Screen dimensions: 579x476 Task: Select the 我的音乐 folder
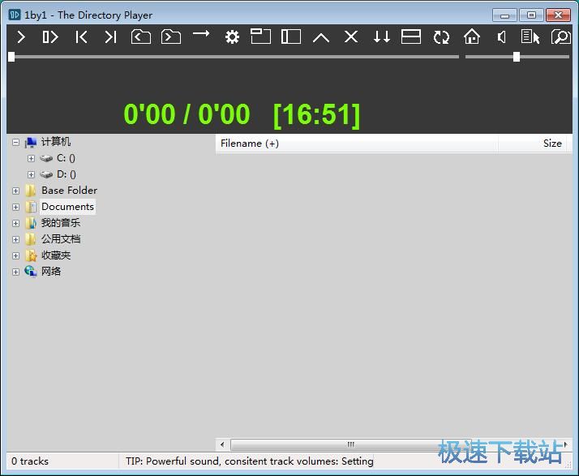(61, 223)
